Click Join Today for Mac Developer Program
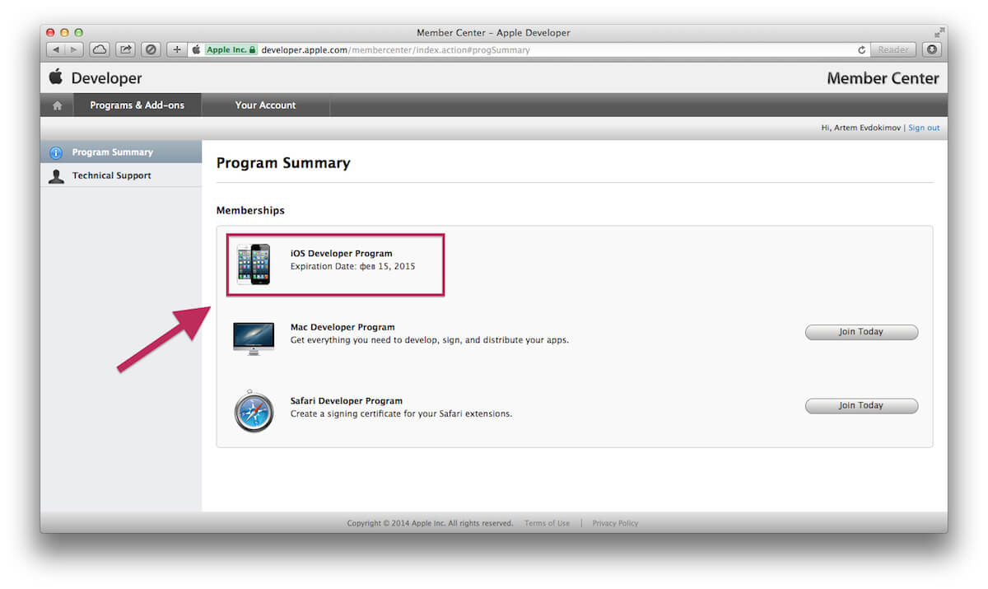This screenshot has height=589, width=988. pyautogui.click(x=861, y=332)
